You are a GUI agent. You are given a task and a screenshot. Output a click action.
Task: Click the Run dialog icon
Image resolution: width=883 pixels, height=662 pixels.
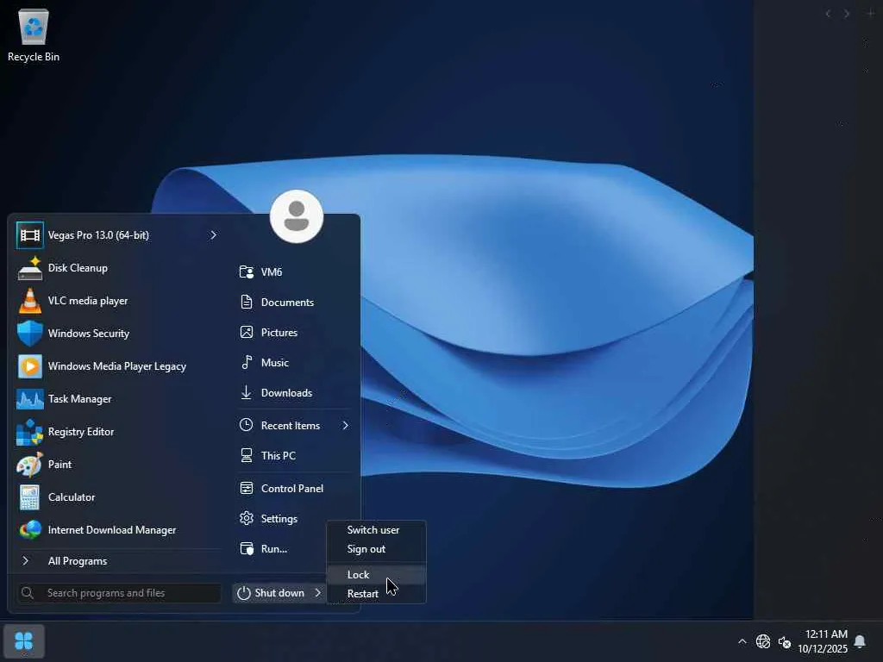[x=247, y=548]
